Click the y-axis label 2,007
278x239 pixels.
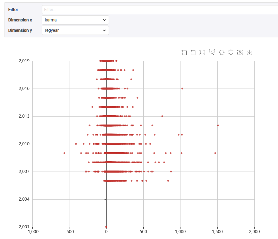(x=24, y=172)
